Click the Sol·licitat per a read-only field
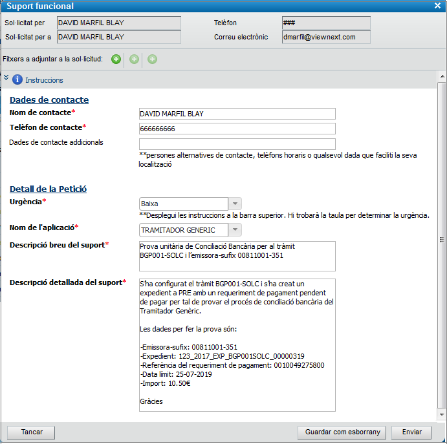 point(119,37)
